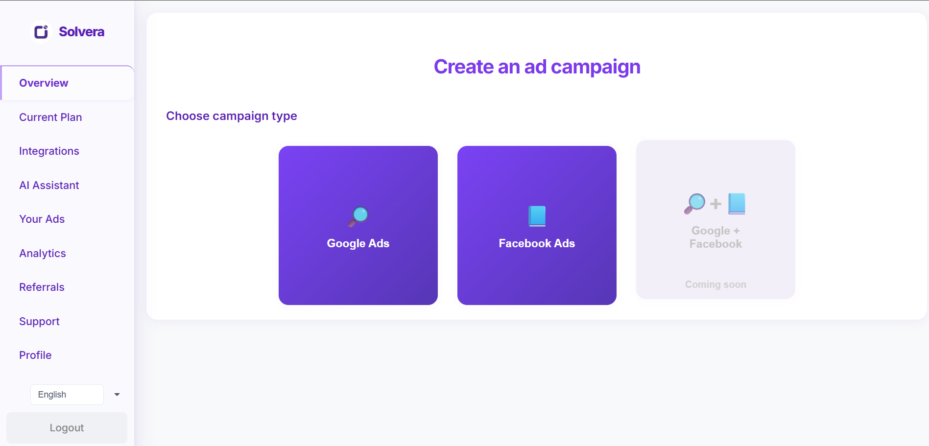
Task: Click the dropdown arrow next to English
Action: [116, 394]
